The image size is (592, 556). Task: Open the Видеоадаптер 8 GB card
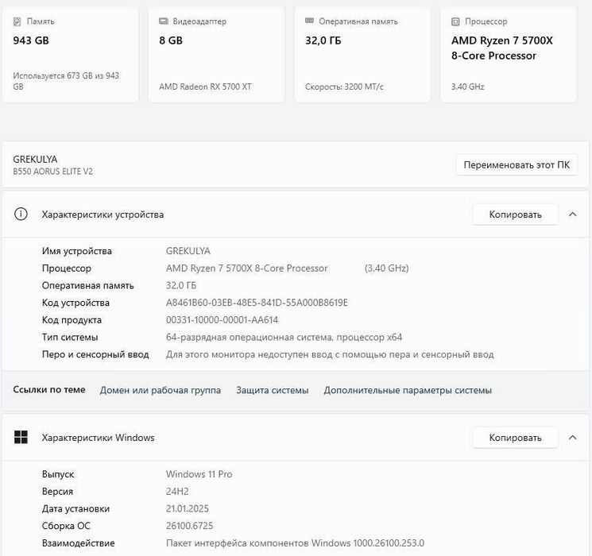tap(216, 55)
